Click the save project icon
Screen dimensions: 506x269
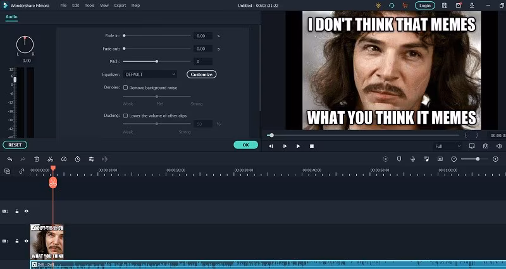pos(445,6)
